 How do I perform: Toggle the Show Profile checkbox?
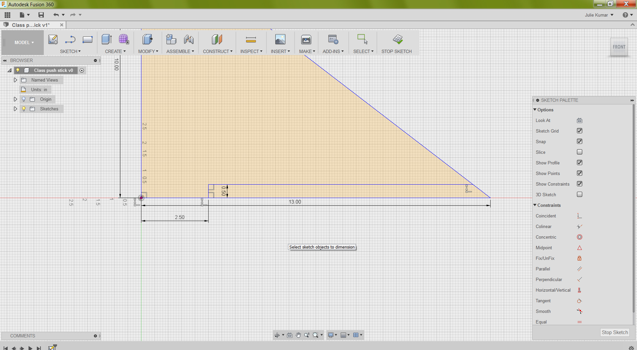[x=580, y=163]
